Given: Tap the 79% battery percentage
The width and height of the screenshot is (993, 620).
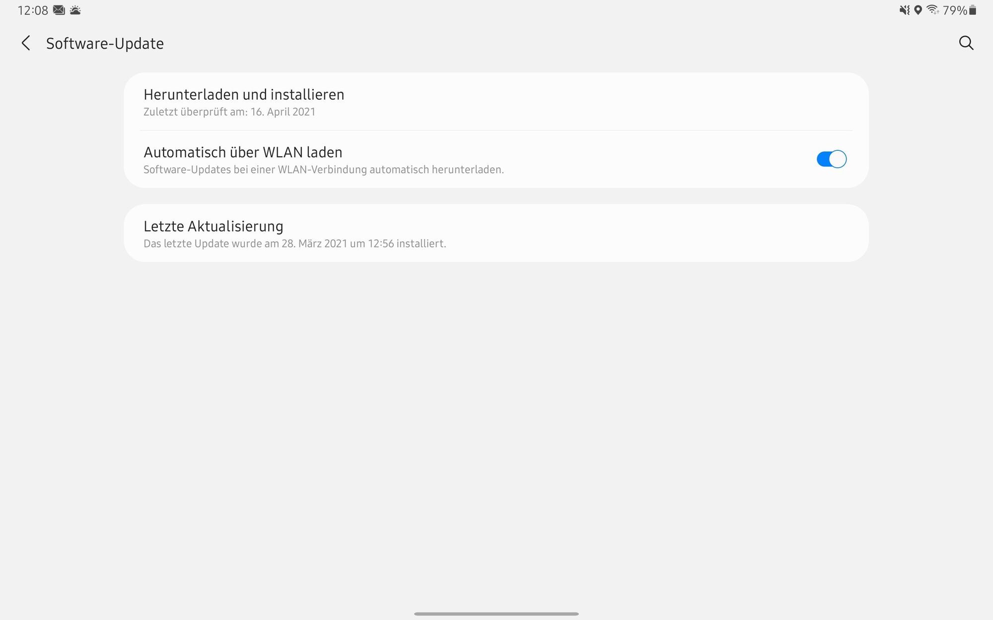Looking at the screenshot, I should [954, 10].
